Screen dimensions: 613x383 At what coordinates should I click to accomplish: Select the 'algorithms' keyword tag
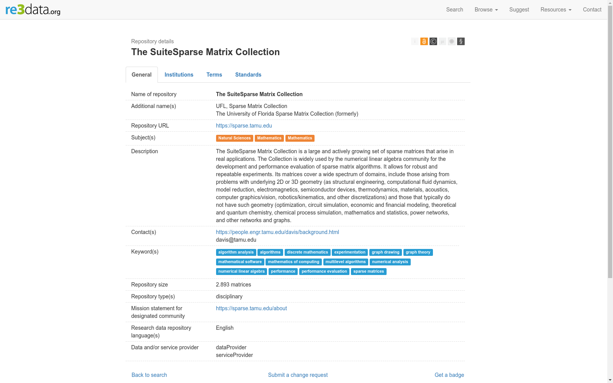tap(270, 252)
